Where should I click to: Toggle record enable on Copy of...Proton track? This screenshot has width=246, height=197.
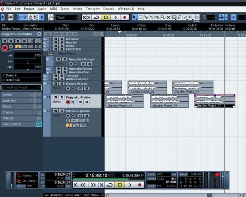(68, 102)
